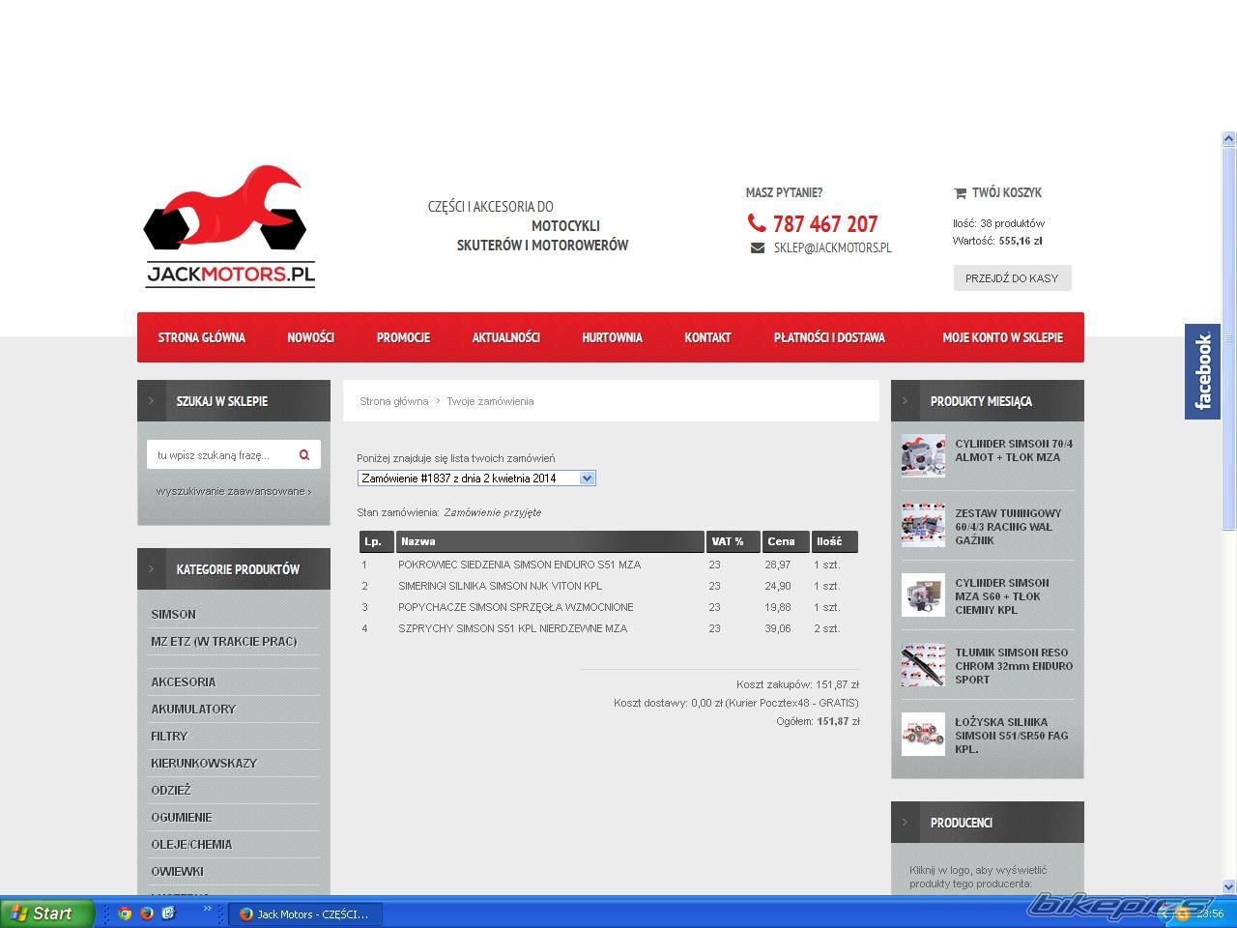Click the Jack Motors logo
Screen dimensions: 1237x928
(x=230, y=227)
